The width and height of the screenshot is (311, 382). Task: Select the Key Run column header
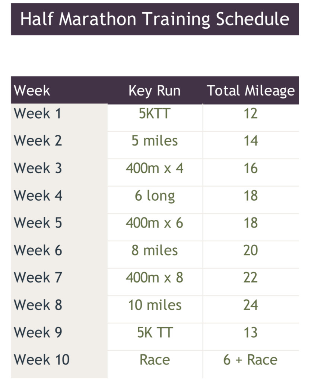pos(155,90)
